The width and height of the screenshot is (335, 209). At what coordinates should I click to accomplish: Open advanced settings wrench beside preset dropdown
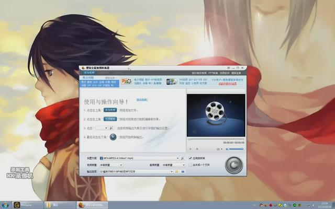point(183,158)
